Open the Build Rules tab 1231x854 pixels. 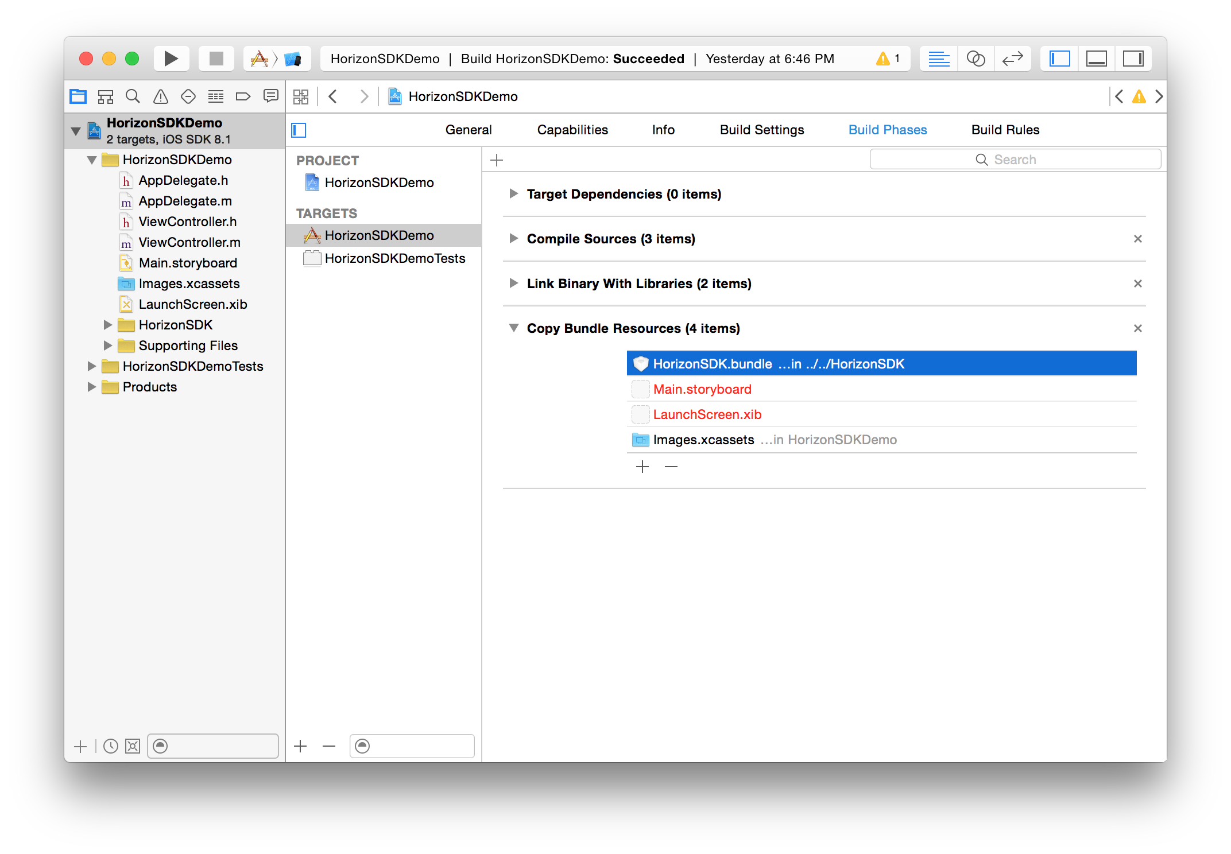[1005, 130]
